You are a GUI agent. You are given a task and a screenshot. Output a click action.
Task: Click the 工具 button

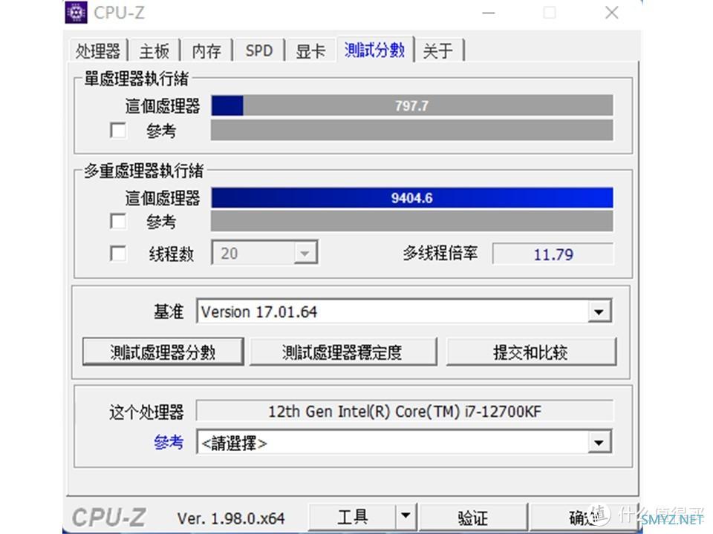(x=352, y=517)
